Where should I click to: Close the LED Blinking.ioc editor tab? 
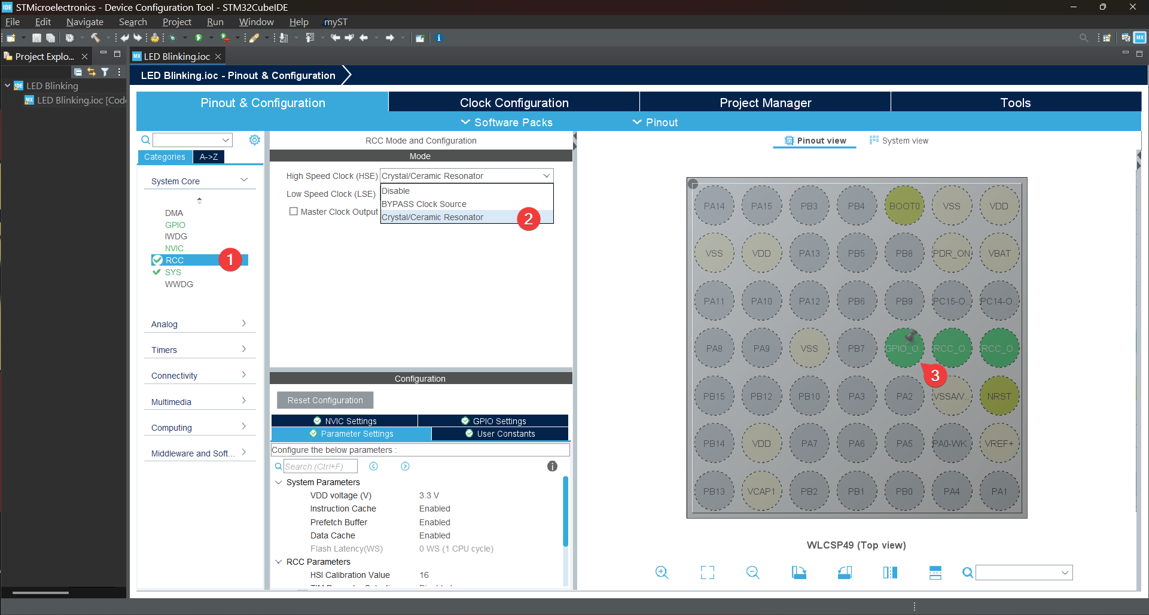coord(218,56)
